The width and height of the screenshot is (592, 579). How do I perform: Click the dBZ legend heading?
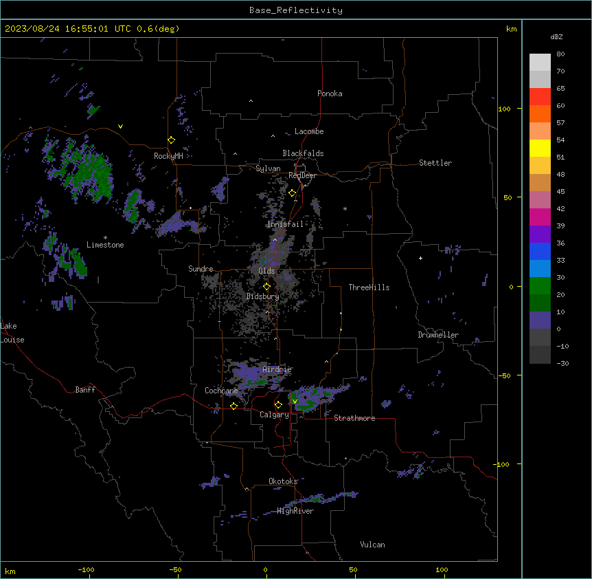pyautogui.click(x=556, y=36)
